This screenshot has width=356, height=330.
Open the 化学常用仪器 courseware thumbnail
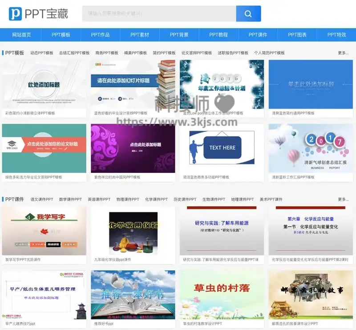point(133,231)
